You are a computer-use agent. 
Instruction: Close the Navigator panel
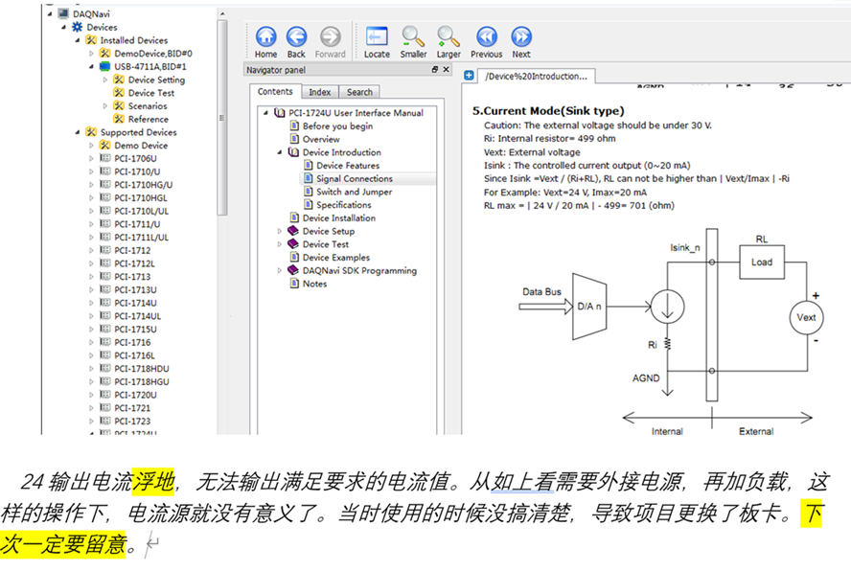[448, 70]
